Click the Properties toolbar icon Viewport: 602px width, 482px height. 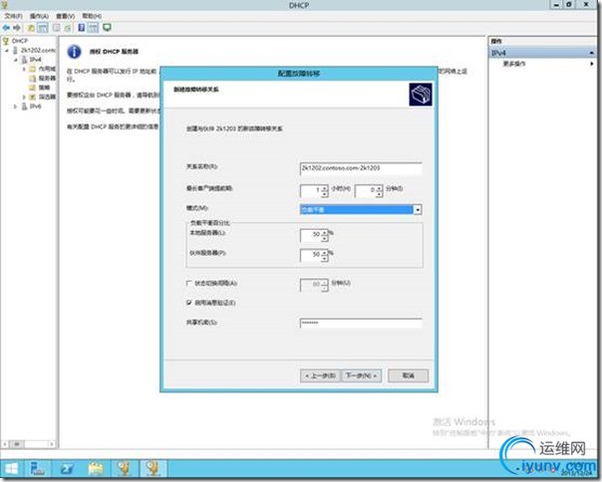[x=57, y=28]
